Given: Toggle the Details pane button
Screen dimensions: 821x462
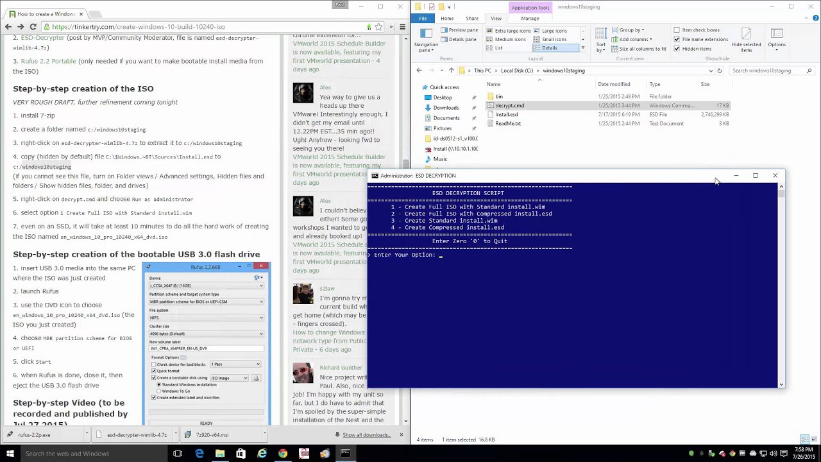Looking at the screenshot, I should coord(458,39).
